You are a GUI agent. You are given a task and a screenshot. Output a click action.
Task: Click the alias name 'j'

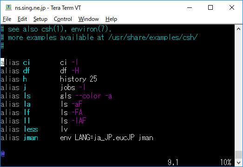pyautogui.click(x=25, y=88)
